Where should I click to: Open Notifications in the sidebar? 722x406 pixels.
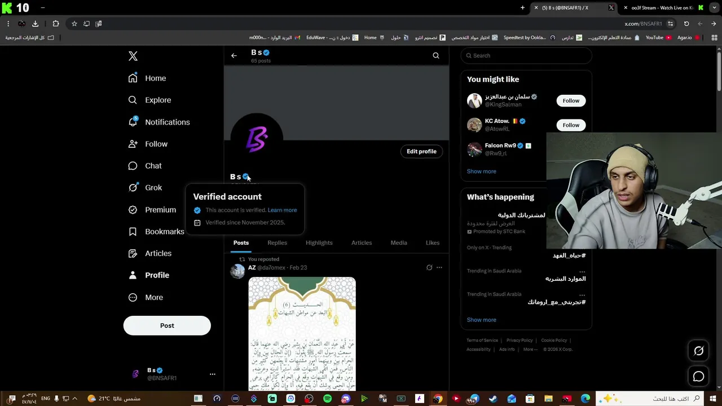(159, 122)
